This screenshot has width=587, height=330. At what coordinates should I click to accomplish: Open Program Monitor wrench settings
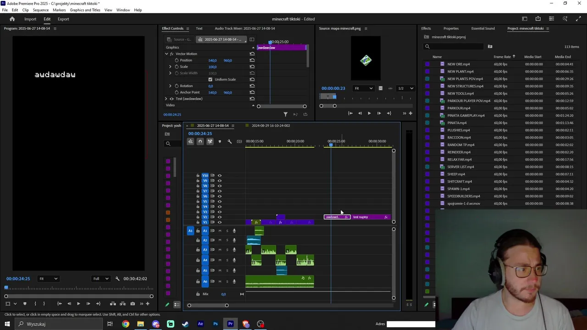[x=117, y=279]
